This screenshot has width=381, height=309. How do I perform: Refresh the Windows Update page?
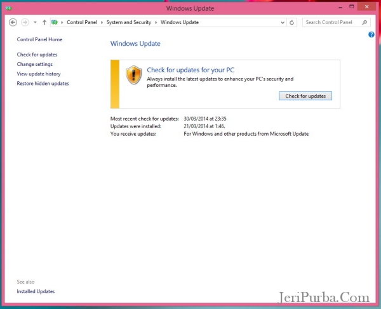(292, 23)
